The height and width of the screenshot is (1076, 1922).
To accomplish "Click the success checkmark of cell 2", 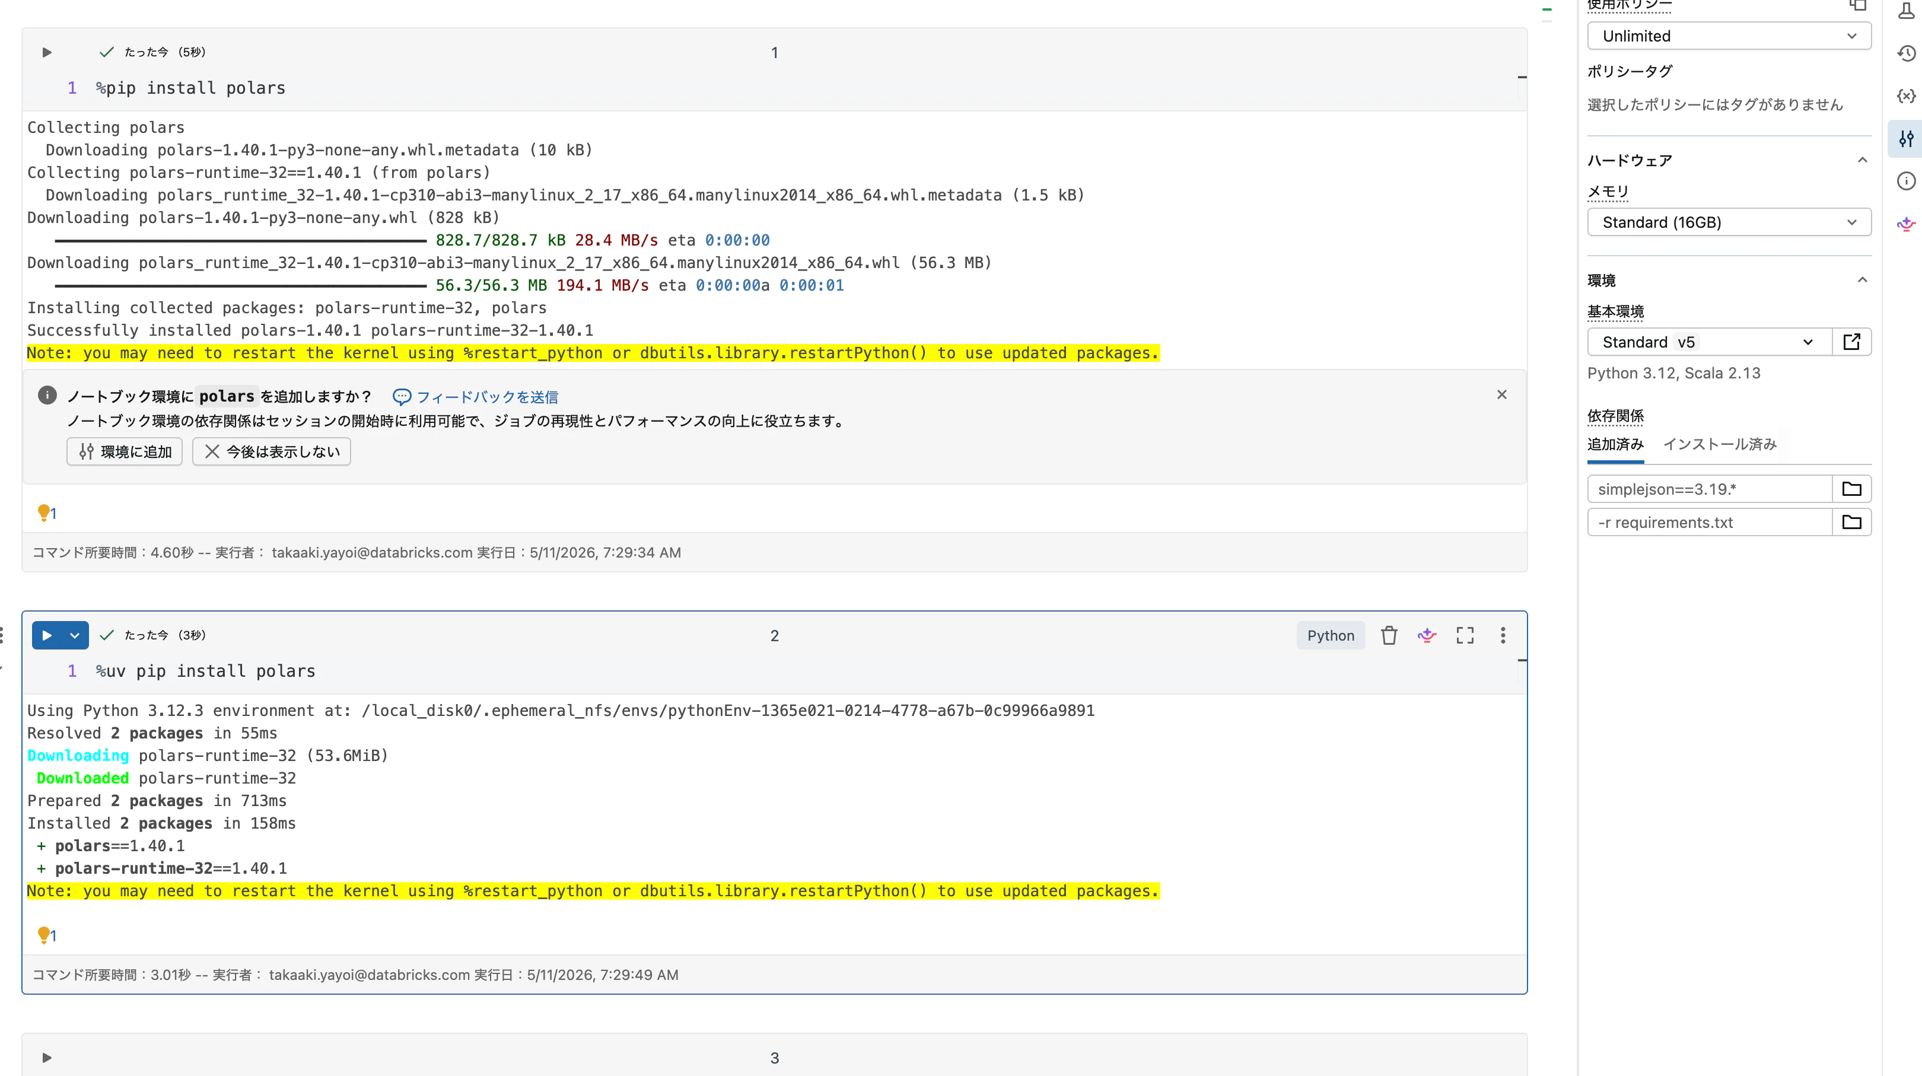I will point(107,635).
